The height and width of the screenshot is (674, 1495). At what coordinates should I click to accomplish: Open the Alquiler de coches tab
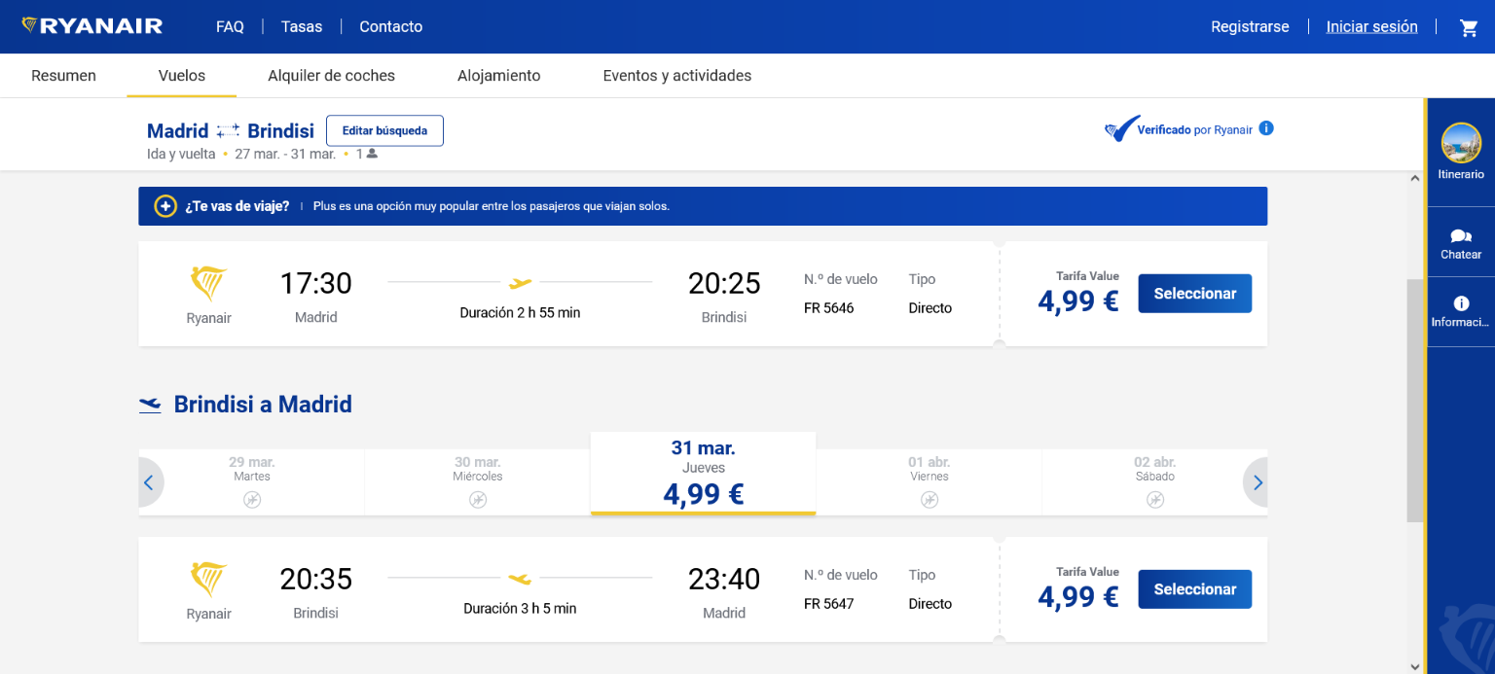(x=332, y=76)
